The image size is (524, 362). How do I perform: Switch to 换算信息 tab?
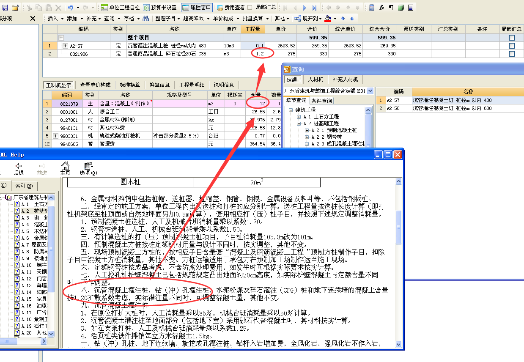[160, 85]
